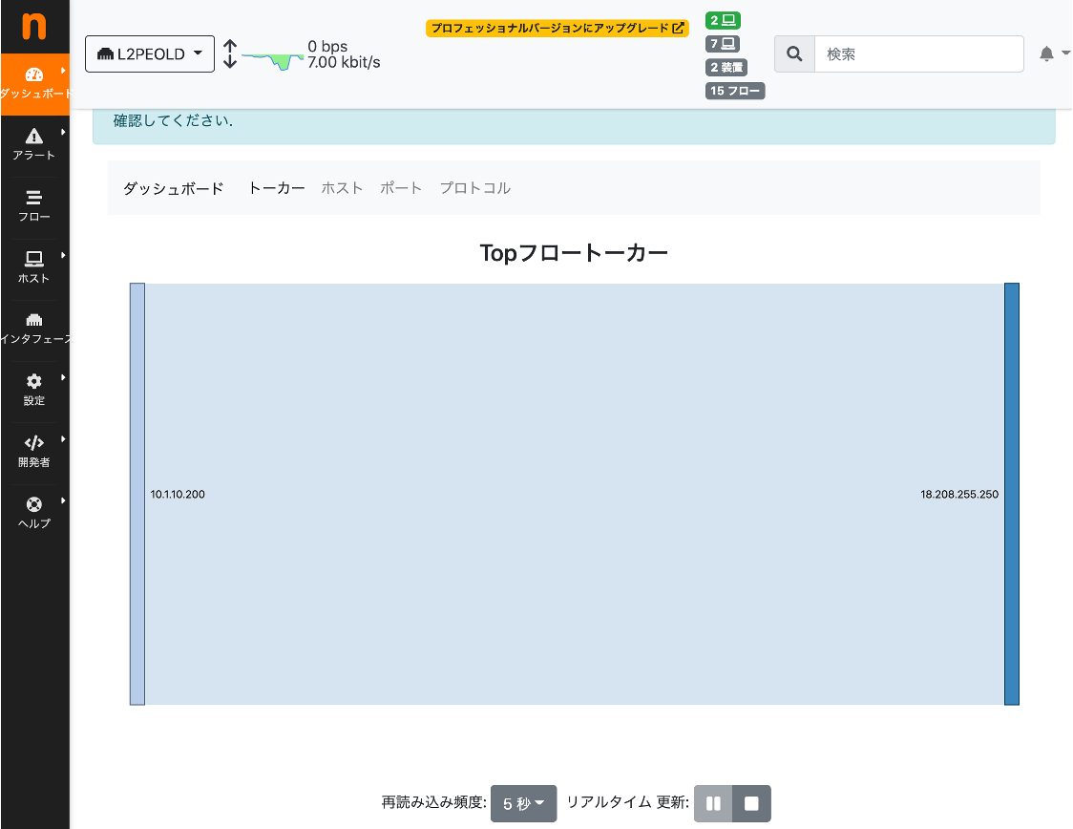Stop realtime updates

[x=751, y=803]
